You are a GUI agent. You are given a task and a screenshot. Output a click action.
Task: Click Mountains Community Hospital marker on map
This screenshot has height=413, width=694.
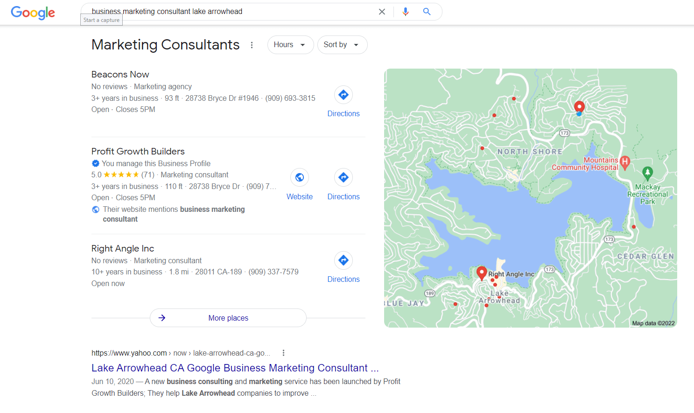(x=625, y=162)
